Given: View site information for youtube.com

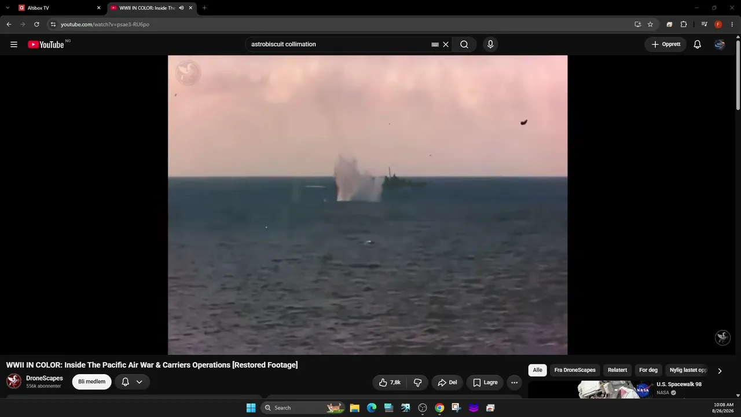Looking at the screenshot, I should pyautogui.click(x=53, y=24).
